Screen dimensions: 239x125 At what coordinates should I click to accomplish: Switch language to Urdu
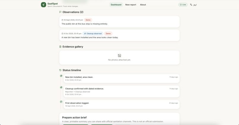click(x=195, y=5)
